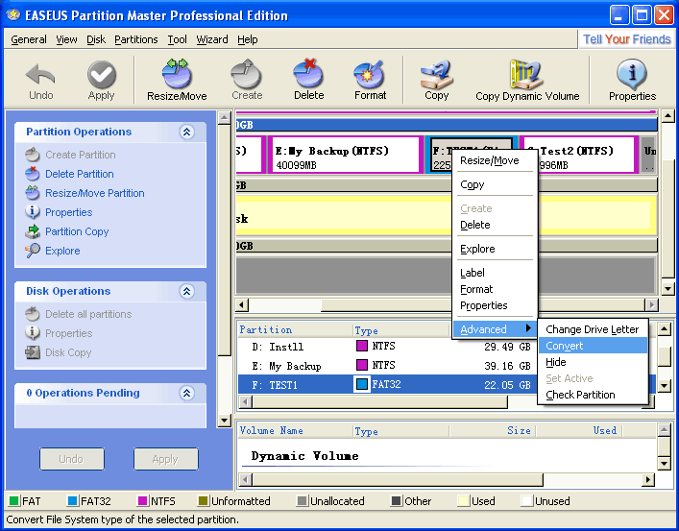Click the title bar application star icon
This screenshot has height=531, width=679.
(x=13, y=15)
